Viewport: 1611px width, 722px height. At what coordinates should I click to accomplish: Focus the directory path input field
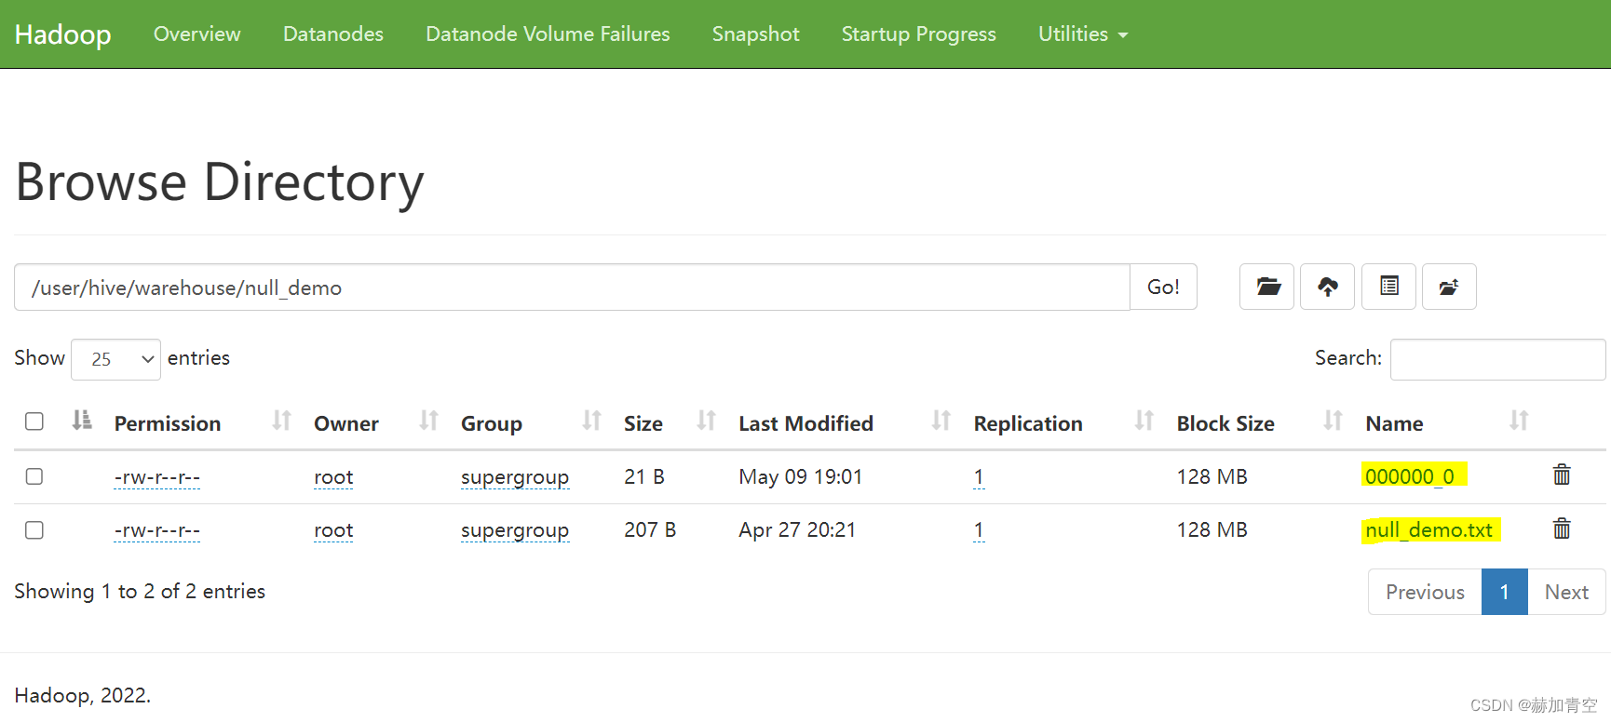coord(572,287)
